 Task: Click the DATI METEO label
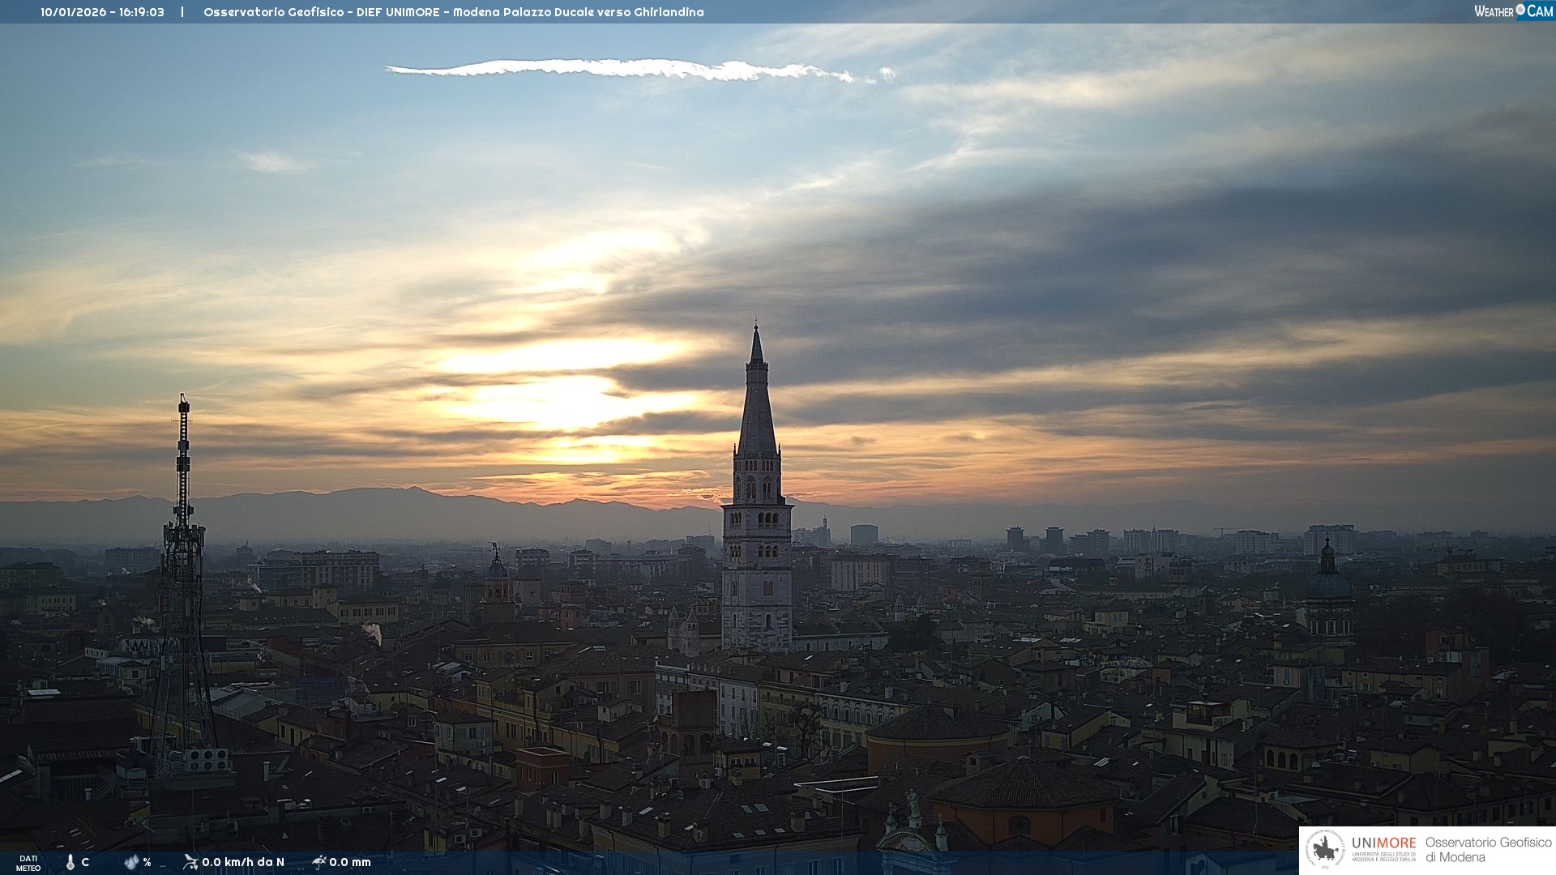28,863
